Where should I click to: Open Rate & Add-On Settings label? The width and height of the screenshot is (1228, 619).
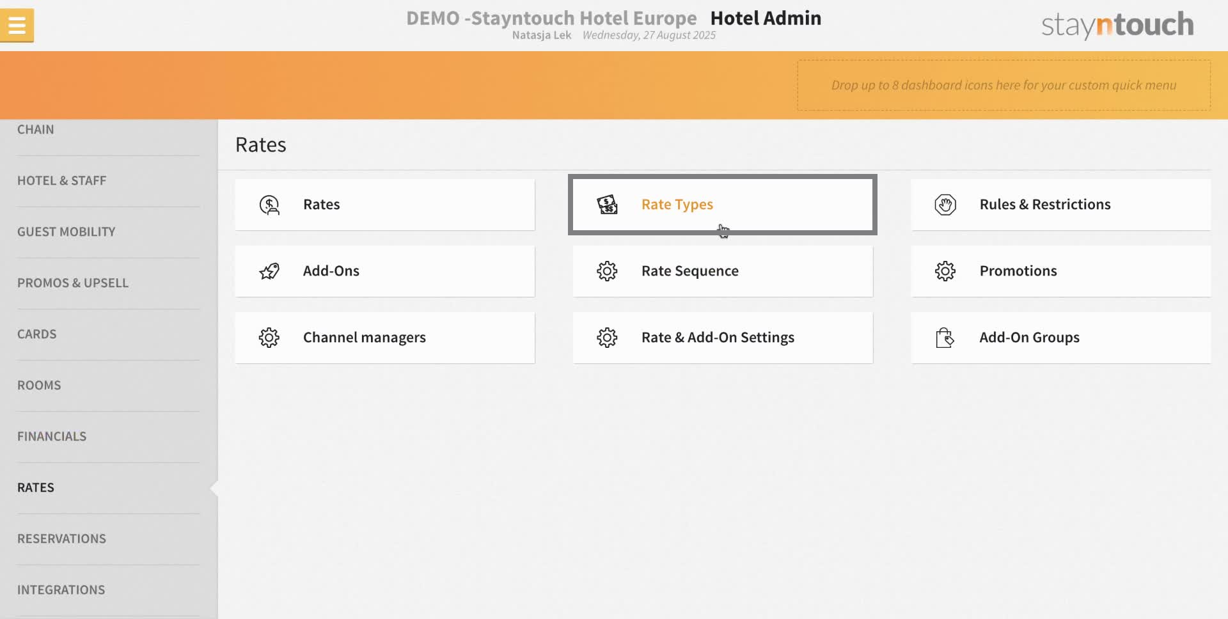pyautogui.click(x=718, y=338)
